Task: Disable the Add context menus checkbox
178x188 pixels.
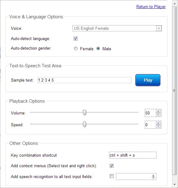Action: click(112, 166)
